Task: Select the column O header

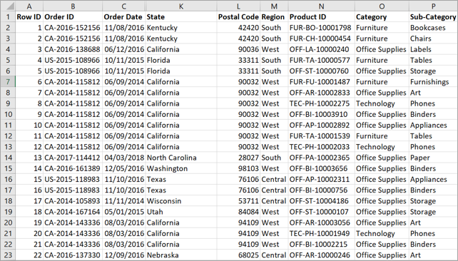Action: point(382,6)
